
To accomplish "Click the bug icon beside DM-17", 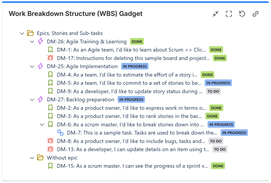I will 50,58.
